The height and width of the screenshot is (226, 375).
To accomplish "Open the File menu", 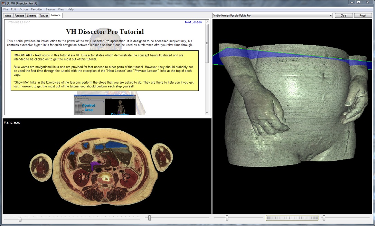I will point(6,9).
